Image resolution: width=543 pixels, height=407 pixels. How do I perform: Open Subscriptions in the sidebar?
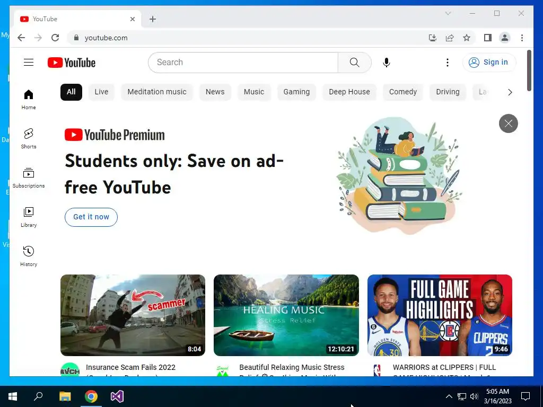(x=29, y=178)
